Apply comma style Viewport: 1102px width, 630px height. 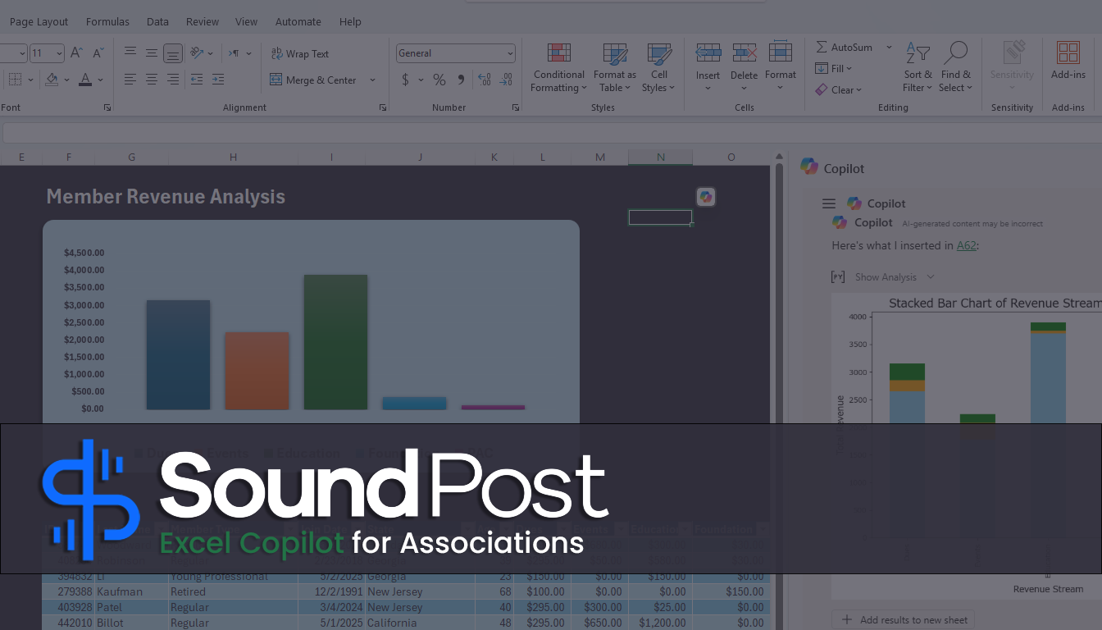461,80
